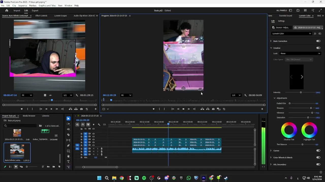Disable Creative section toggle

click(x=318, y=48)
